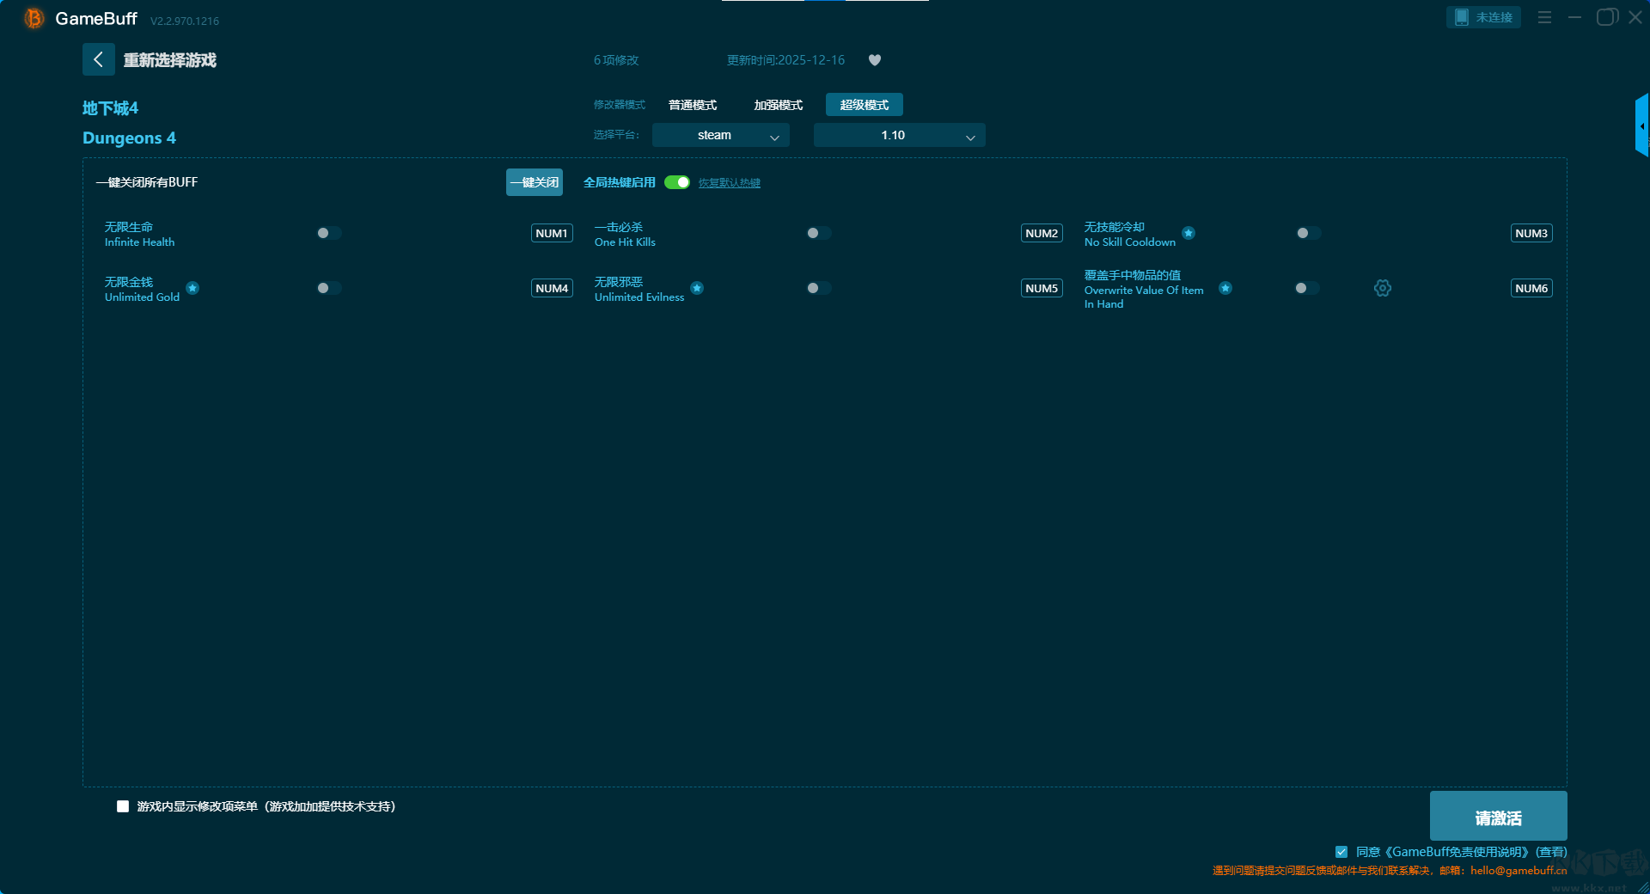
Task: Disable the global hotkey toggle
Action: click(x=677, y=182)
